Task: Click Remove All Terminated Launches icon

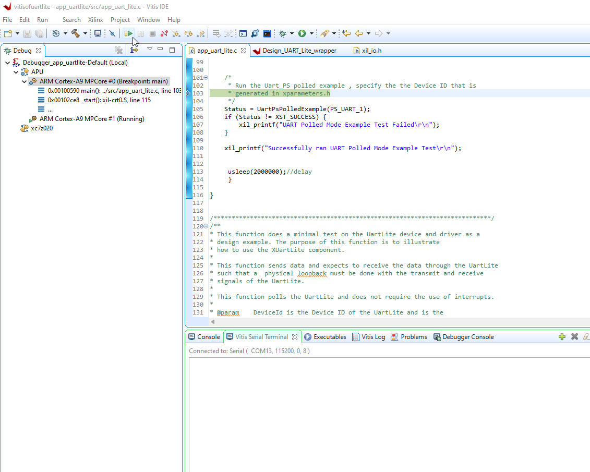Action: pyautogui.click(x=118, y=50)
